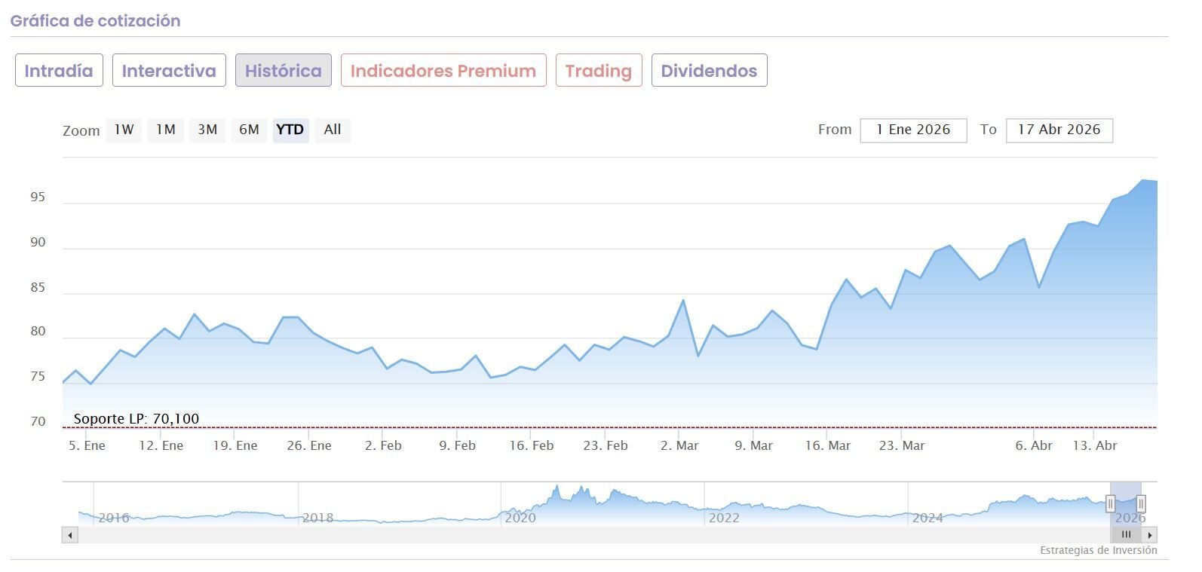
Task: Choose the 3M zoom option
Action: point(207,130)
